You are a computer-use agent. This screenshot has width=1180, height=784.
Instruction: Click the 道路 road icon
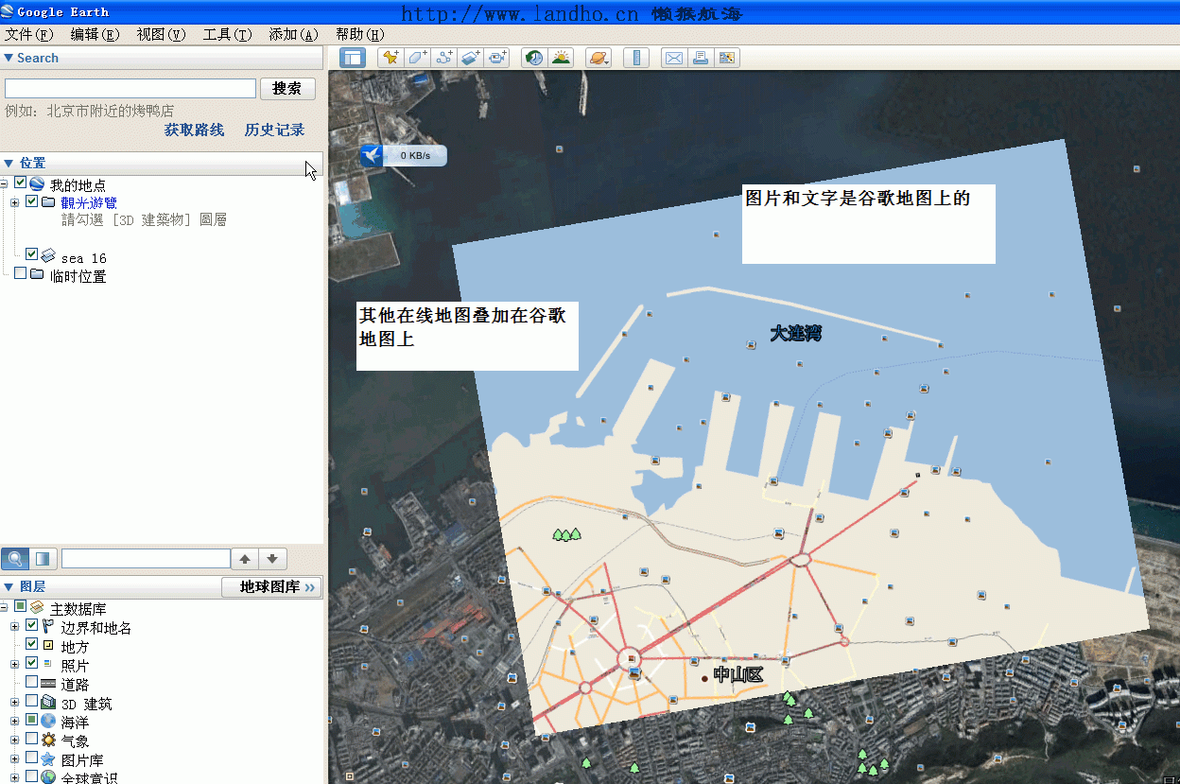point(48,683)
